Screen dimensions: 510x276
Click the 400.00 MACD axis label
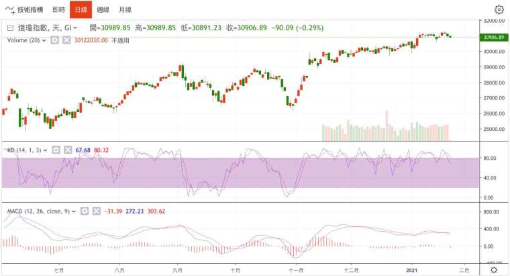pyautogui.click(x=491, y=229)
